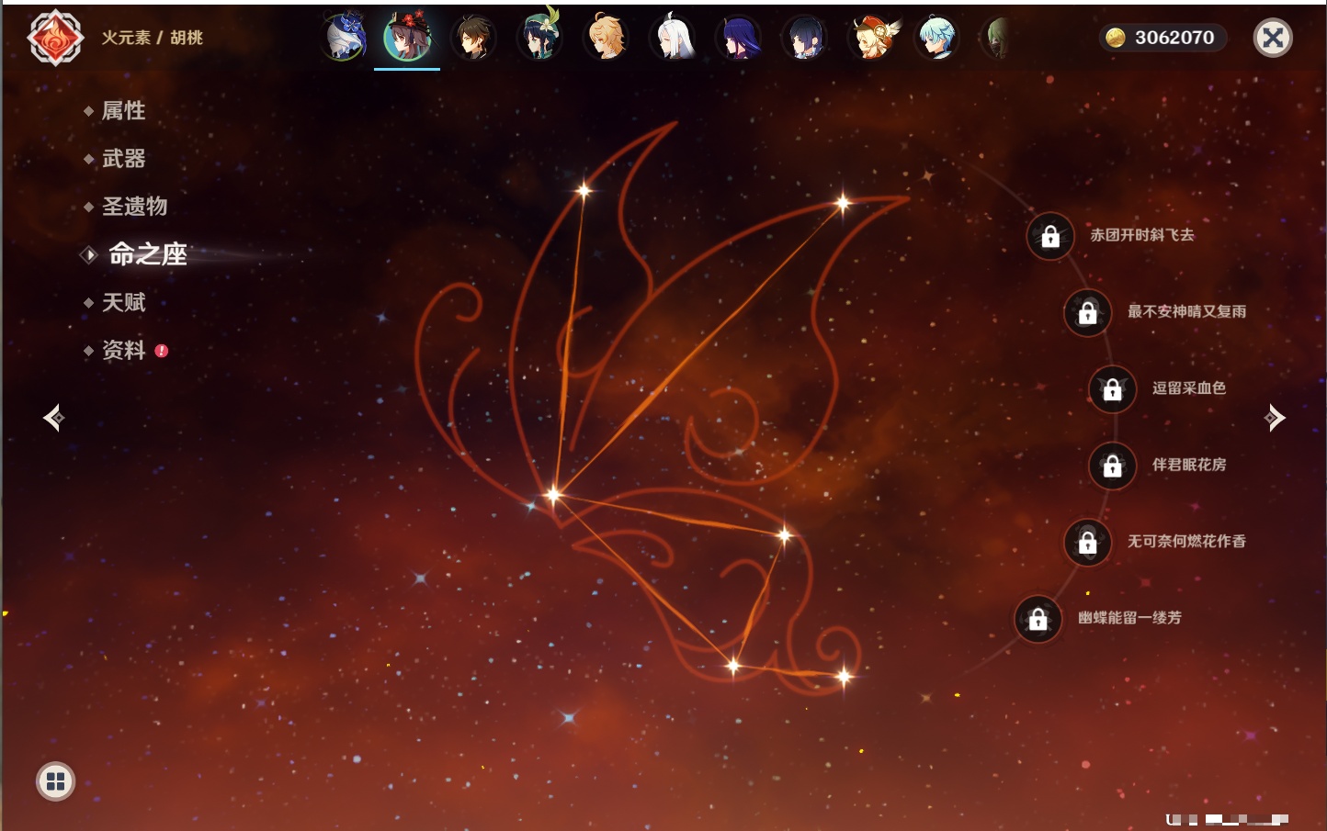Screen dimensions: 1327x831
Task: Select the white-haired character portrait
Action: (673, 39)
